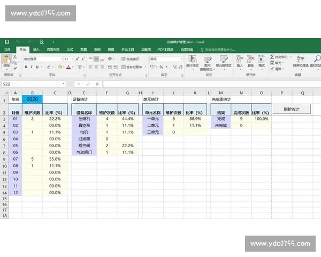This screenshot has width=321, height=257.
Task: Open Format as Table (套用表格格式)
Action: [x=208, y=63]
